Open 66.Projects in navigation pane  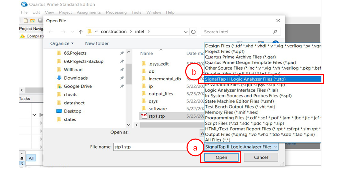[75, 53]
